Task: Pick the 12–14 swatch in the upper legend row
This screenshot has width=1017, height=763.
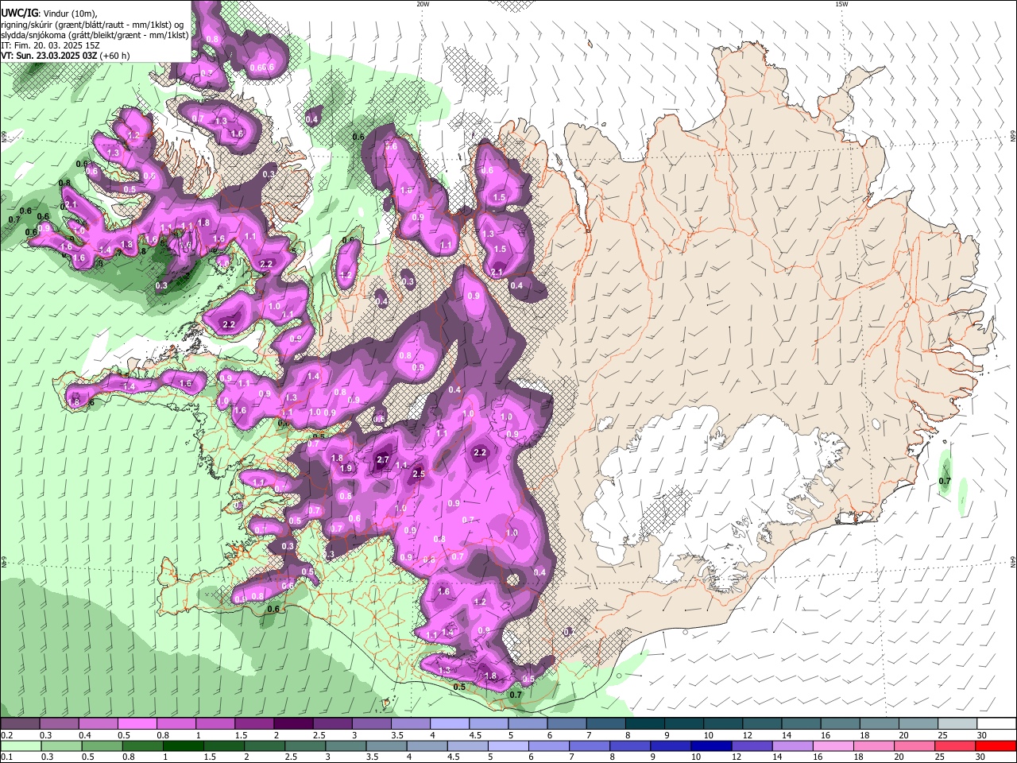Action: [x=762, y=724]
